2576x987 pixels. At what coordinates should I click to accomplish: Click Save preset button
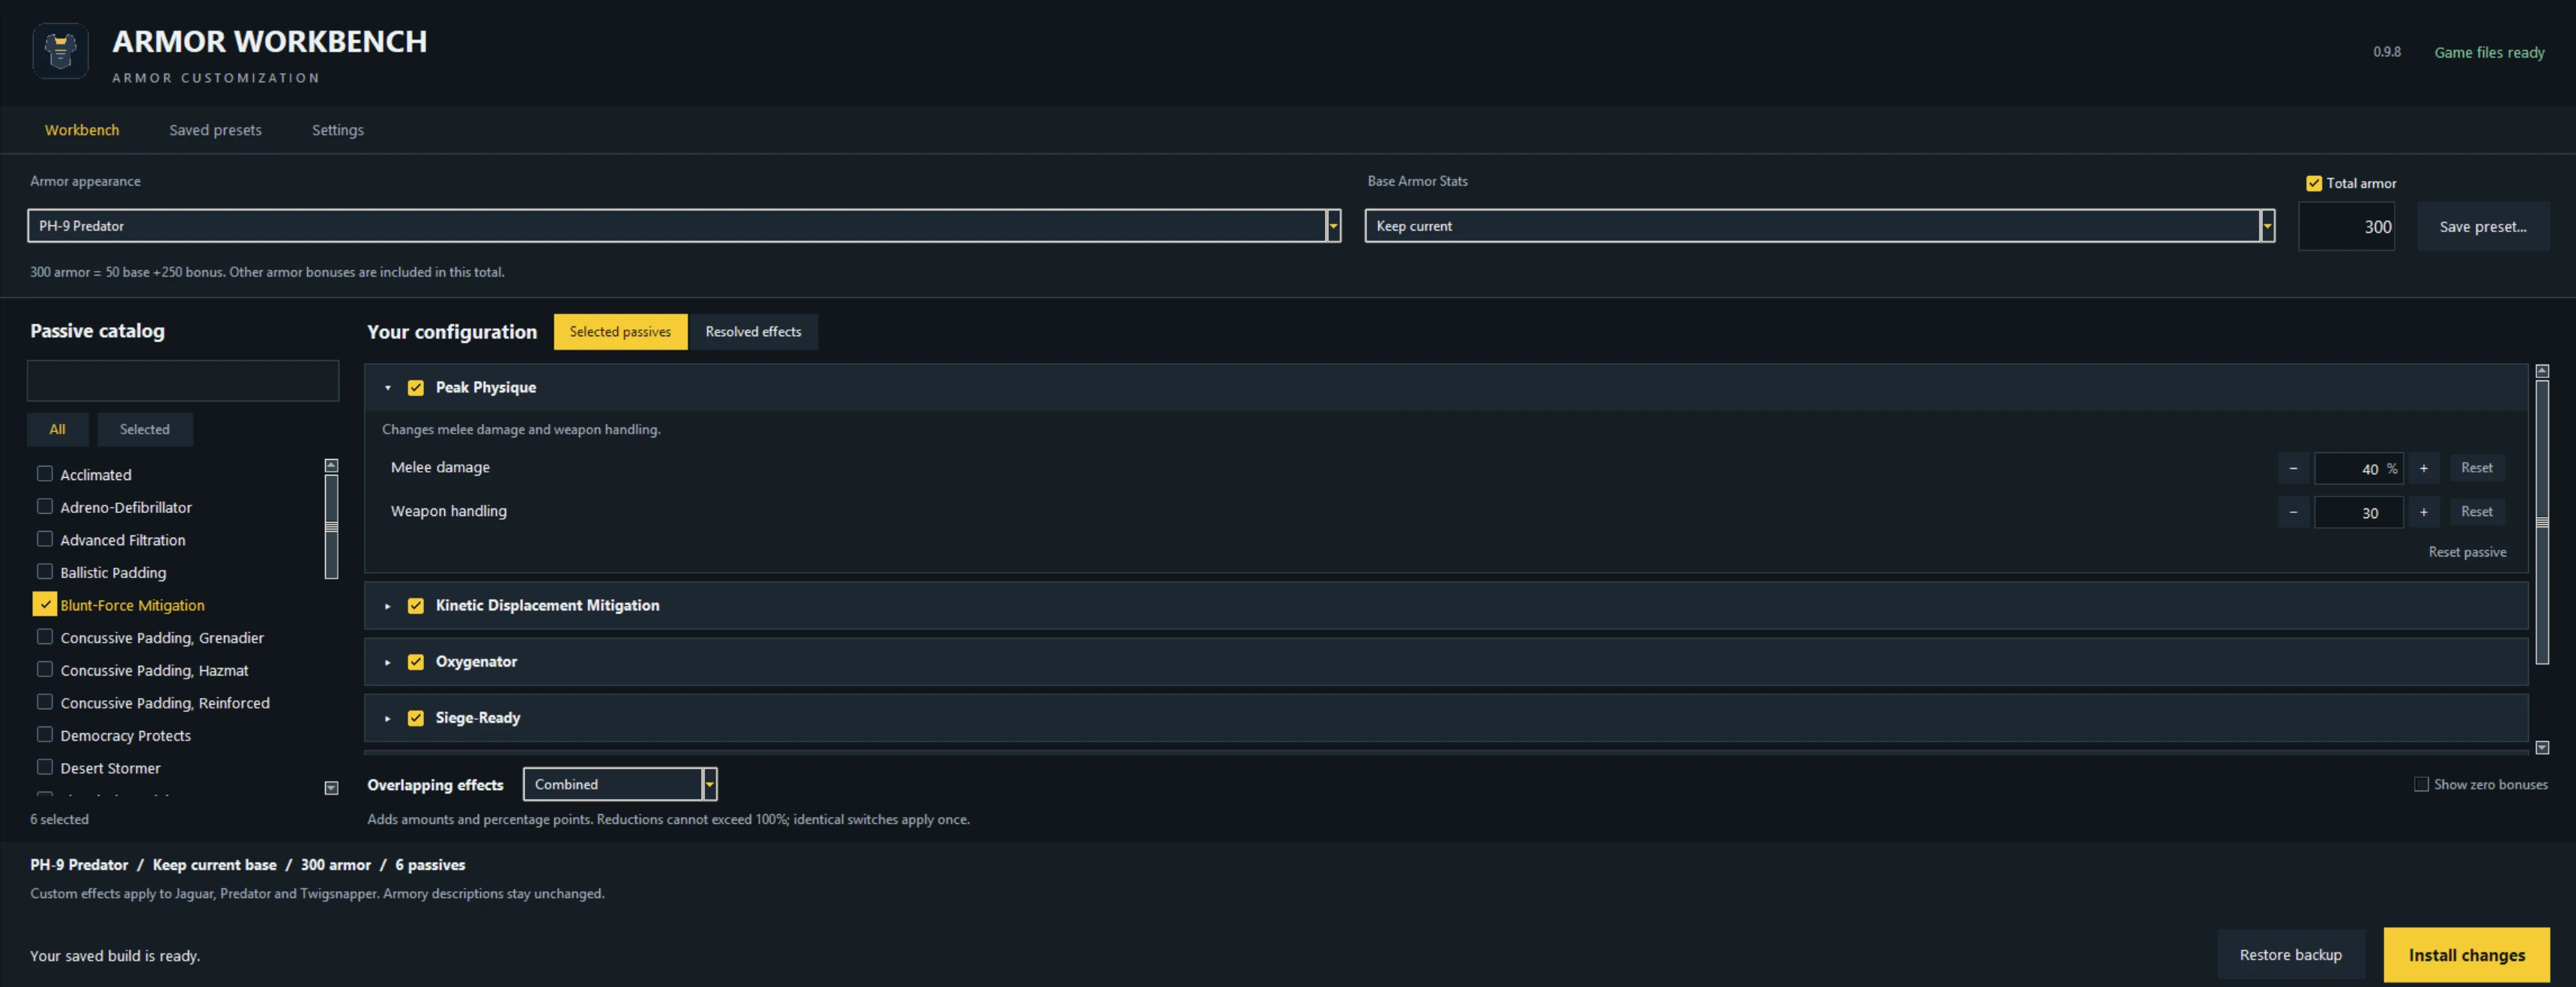coord(2483,227)
